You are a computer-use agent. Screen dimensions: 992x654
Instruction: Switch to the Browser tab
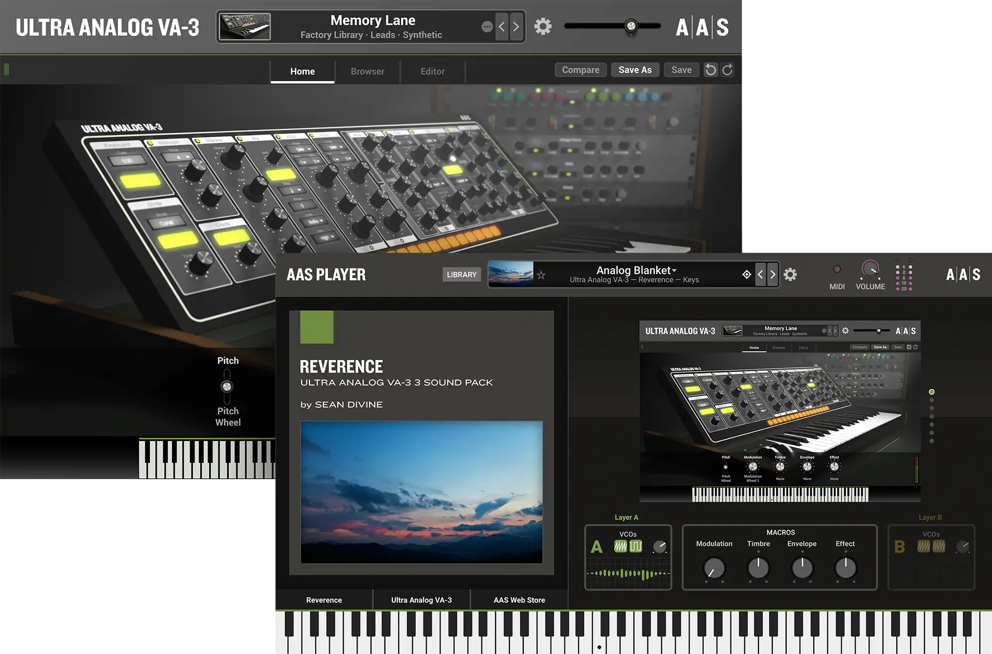[x=368, y=71]
